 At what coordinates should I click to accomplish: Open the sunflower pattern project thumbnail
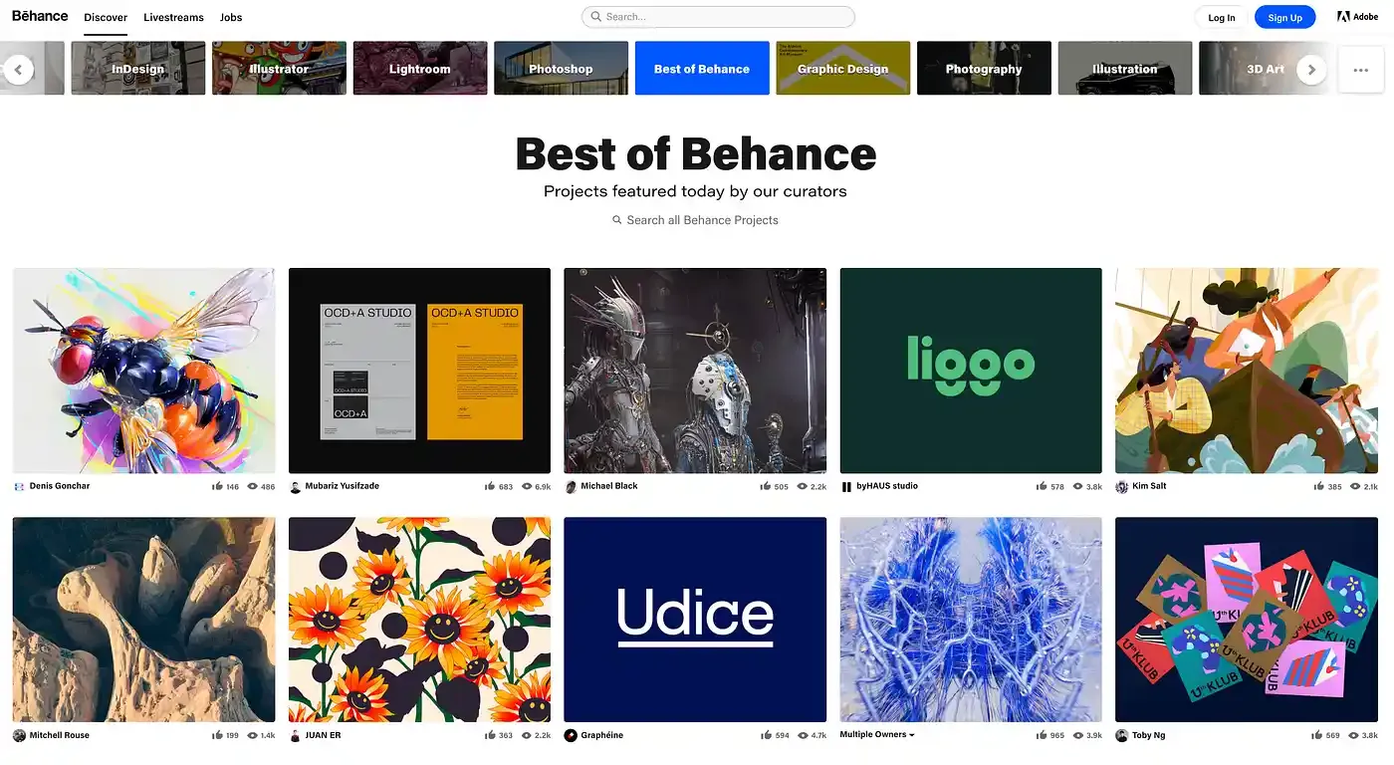pyautogui.click(x=419, y=620)
